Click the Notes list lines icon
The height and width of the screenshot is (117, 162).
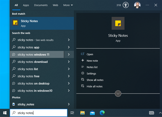click(x=83, y=67)
